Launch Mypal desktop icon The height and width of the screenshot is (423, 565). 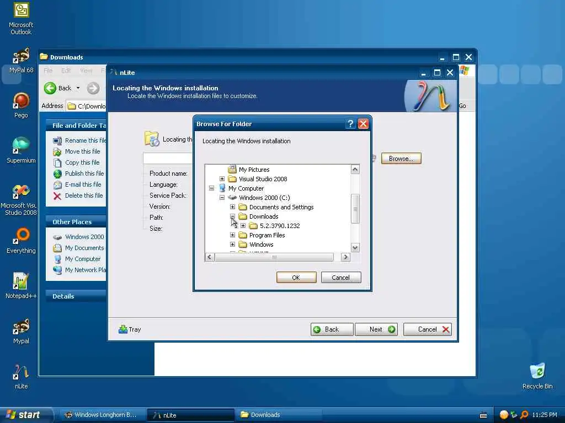click(21, 331)
